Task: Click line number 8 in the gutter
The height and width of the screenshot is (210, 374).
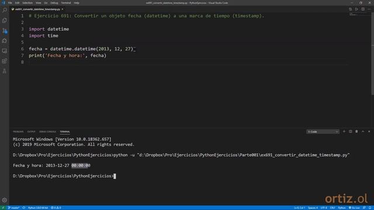Action: tap(22, 62)
